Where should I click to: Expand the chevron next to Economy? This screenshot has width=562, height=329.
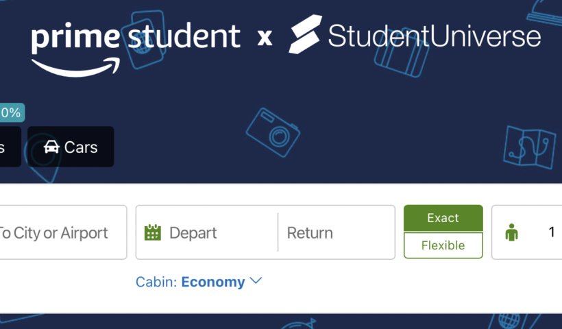tap(256, 281)
